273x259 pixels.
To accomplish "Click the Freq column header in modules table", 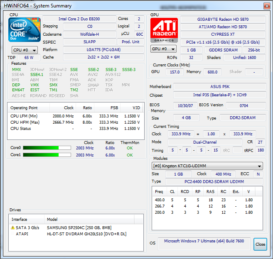I will (160, 192).
